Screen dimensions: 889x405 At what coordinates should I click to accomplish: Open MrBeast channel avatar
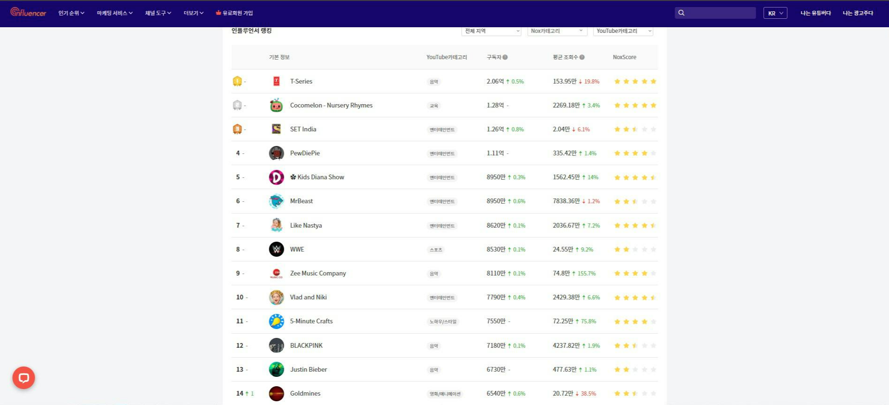(x=276, y=201)
